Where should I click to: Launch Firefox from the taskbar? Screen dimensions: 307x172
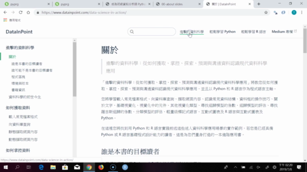(x=101, y=167)
